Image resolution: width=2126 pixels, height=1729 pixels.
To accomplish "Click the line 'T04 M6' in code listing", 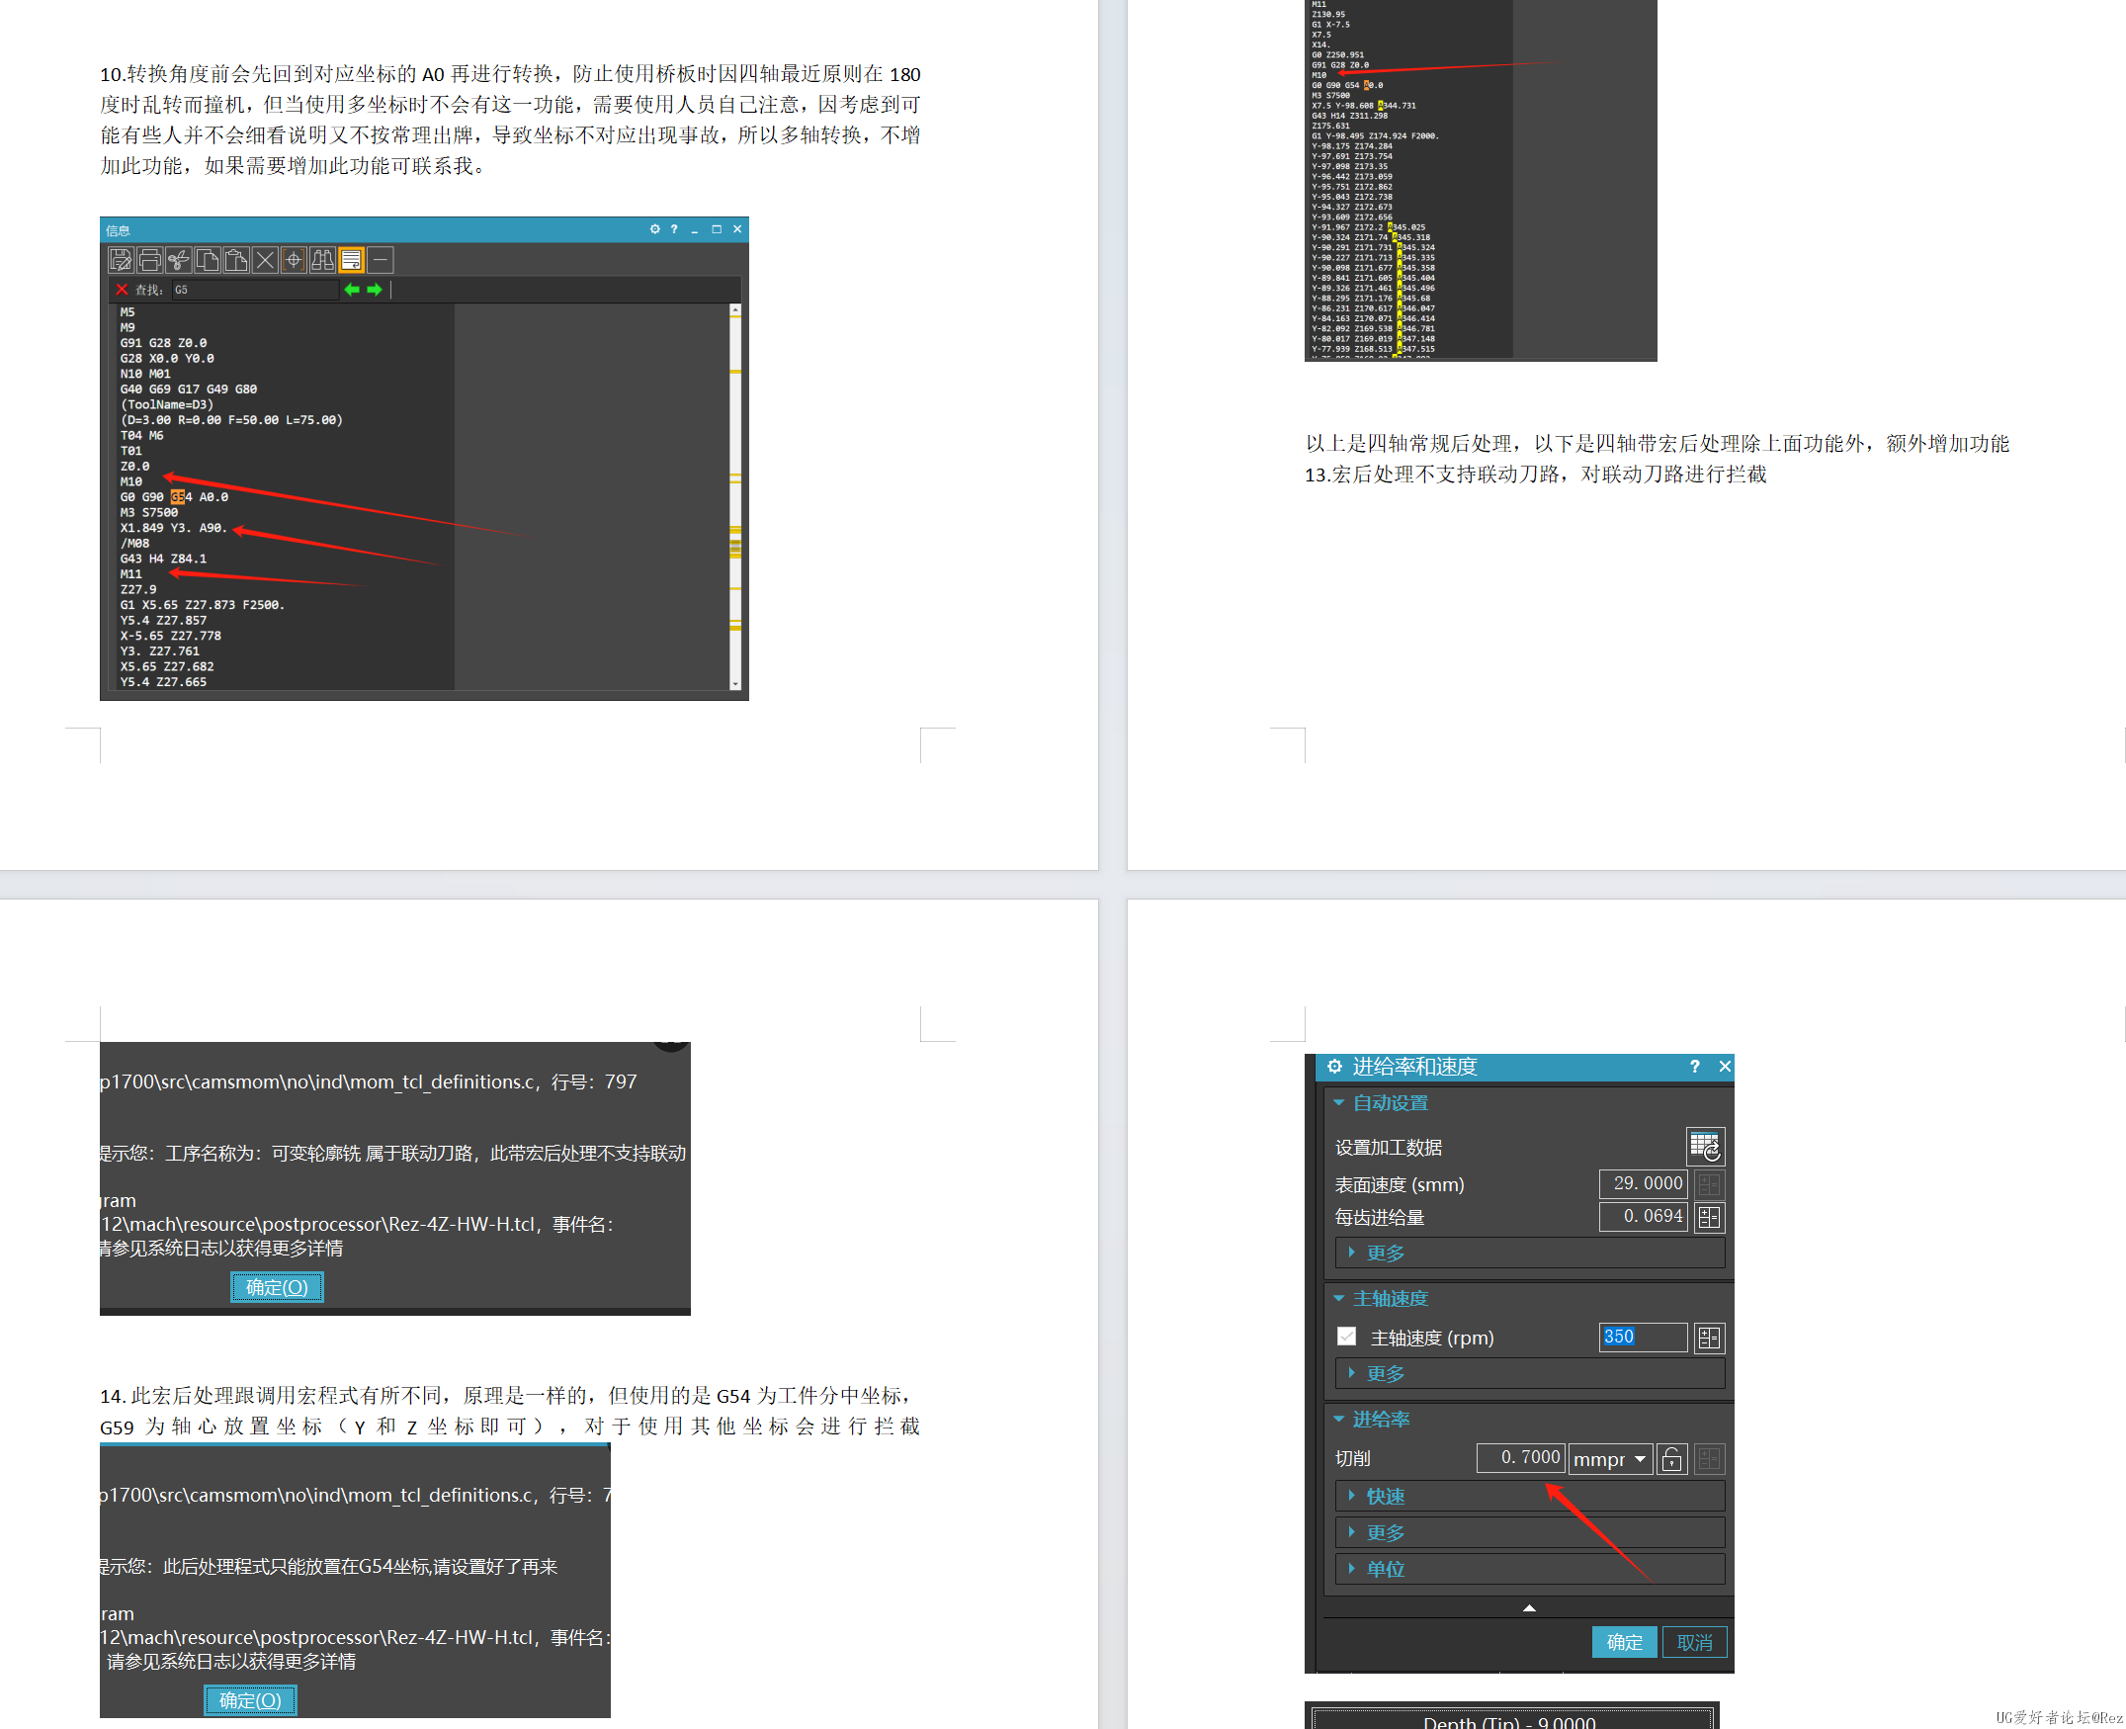I will [141, 435].
